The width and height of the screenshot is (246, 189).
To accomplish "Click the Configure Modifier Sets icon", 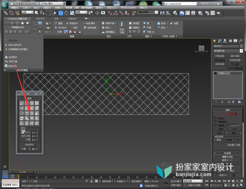I will [x=239, y=102].
